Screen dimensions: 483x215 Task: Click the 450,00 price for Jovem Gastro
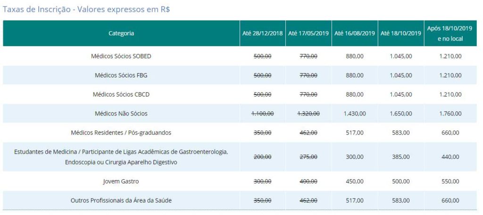click(x=355, y=182)
